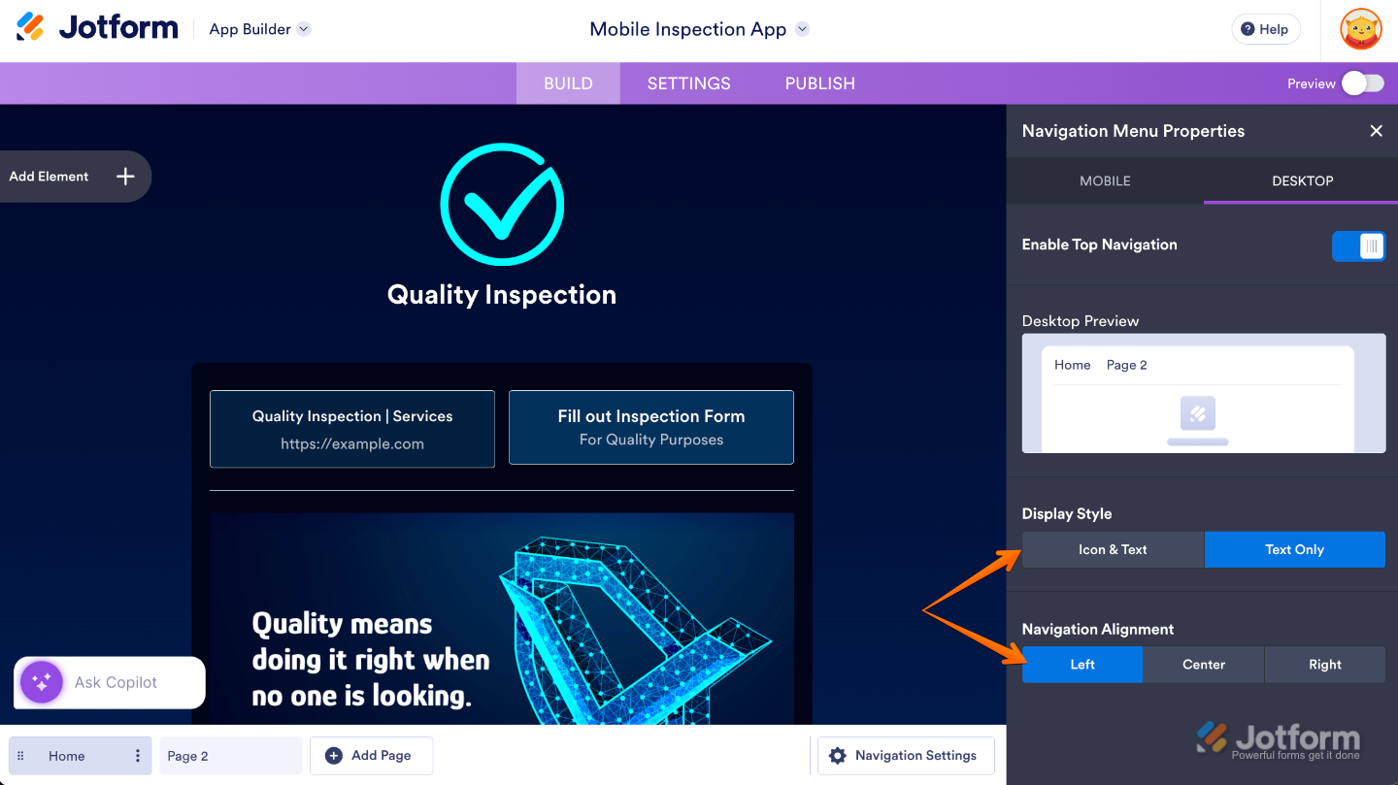Toggle the Preview switch on
This screenshot has width=1398, height=785.
click(x=1362, y=83)
